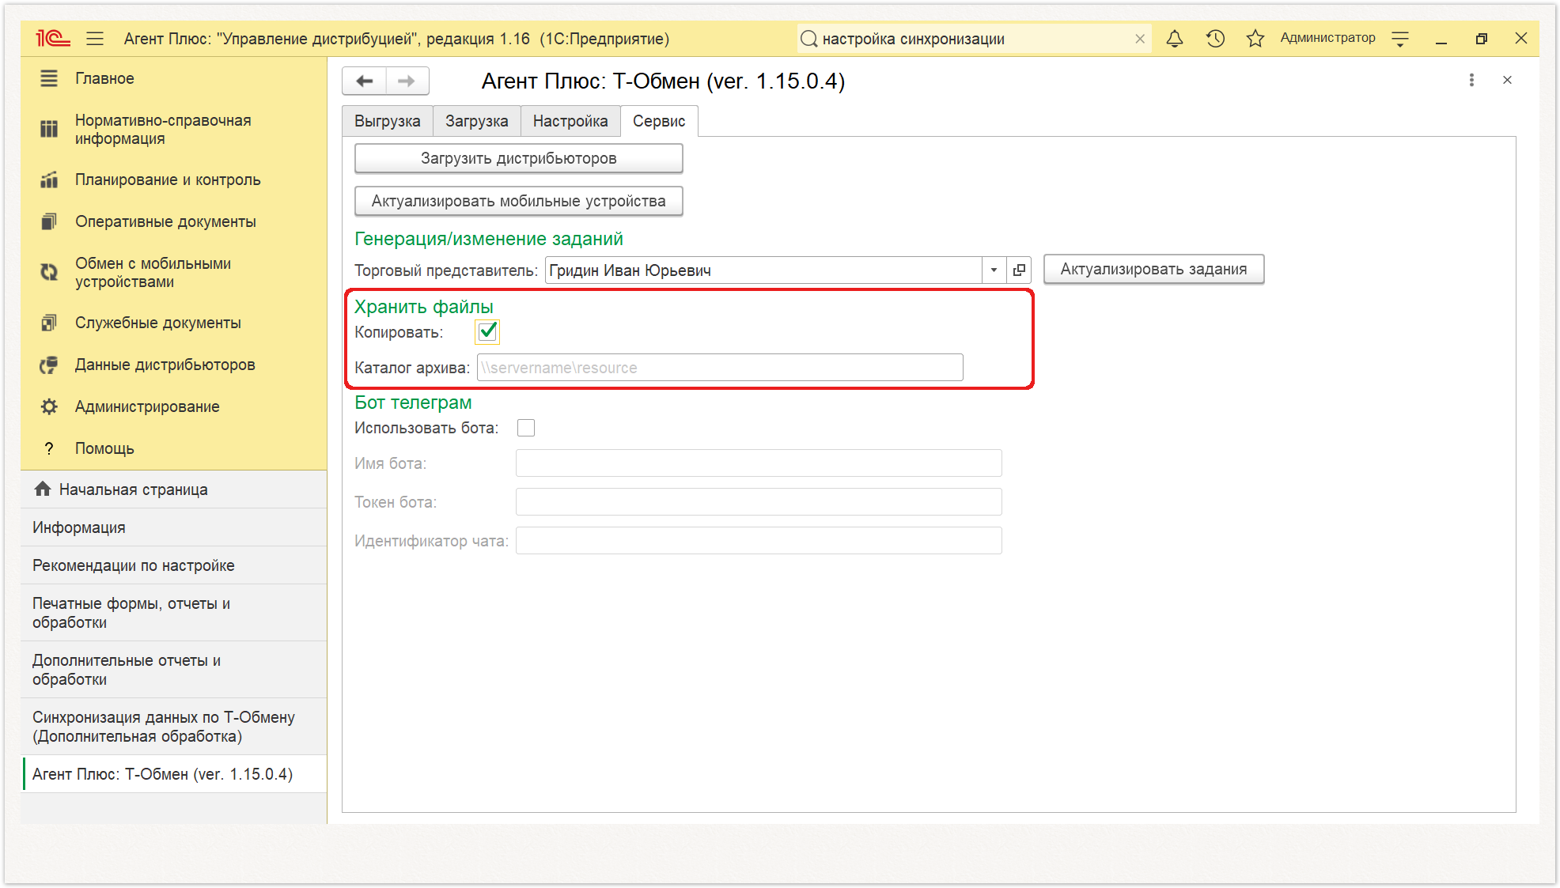Click Данные дистрибьюторов icon
This screenshot has height=888, width=1560.
pos(49,365)
